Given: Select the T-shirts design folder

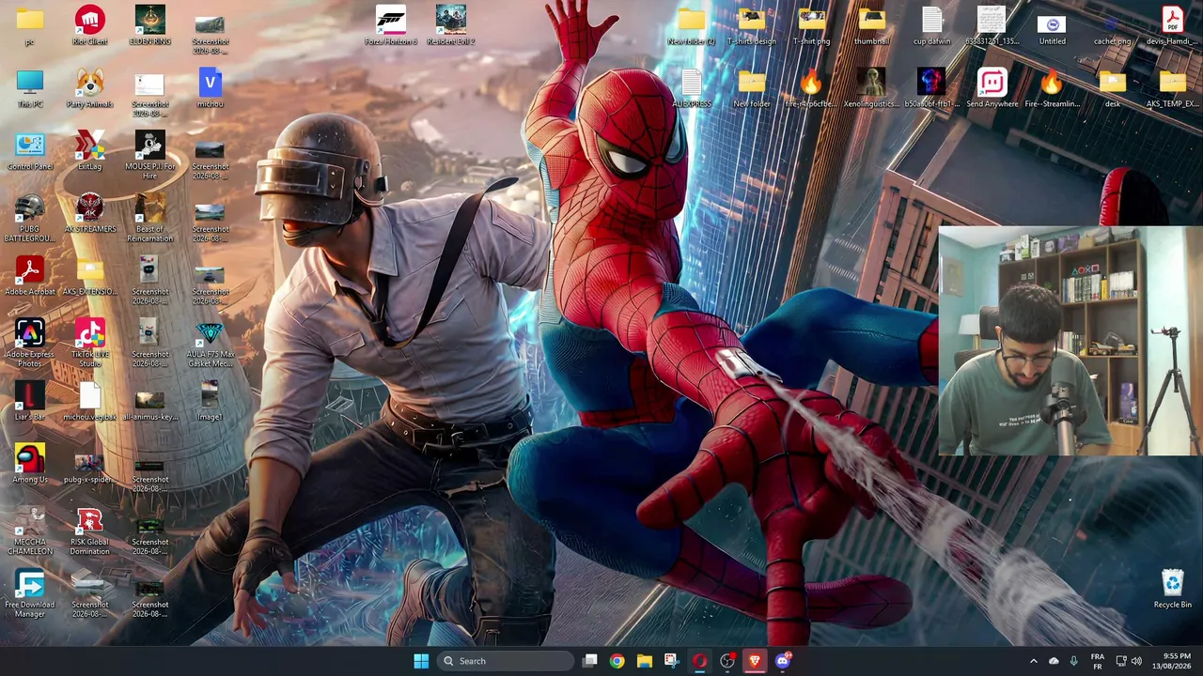Looking at the screenshot, I should (751, 25).
